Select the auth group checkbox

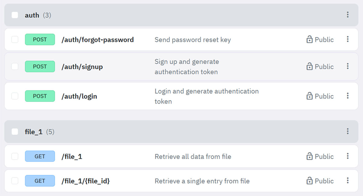[x=15, y=14]
